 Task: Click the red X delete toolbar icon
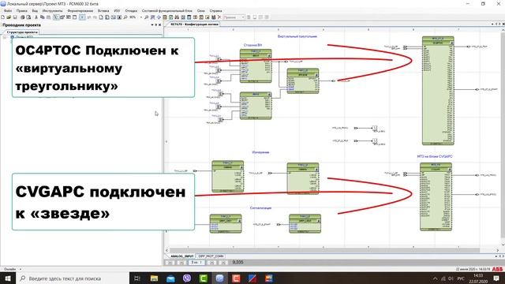click(219, 17)
